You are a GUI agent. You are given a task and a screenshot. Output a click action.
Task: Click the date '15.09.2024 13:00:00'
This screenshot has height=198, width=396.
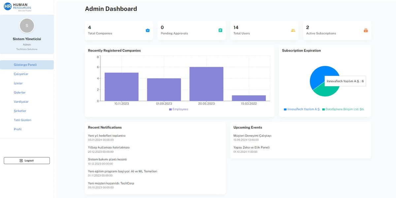(246, 140)
